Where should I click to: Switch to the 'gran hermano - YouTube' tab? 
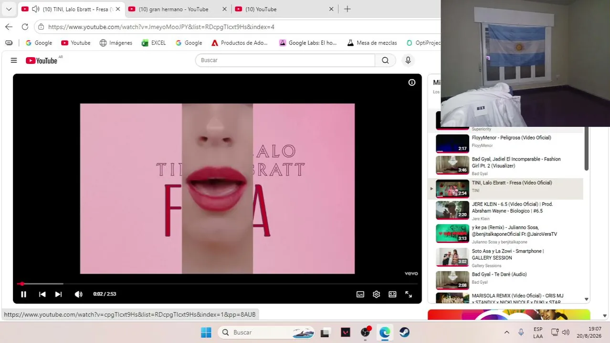(173, 9)
